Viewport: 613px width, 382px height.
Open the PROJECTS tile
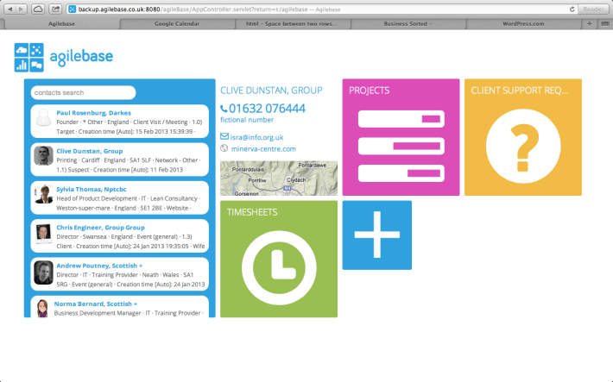pos(401,137)
